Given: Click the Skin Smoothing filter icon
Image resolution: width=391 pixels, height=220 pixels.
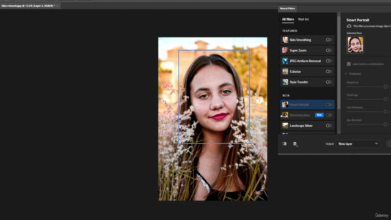Looking at the screenshot, I should [285, 40].
